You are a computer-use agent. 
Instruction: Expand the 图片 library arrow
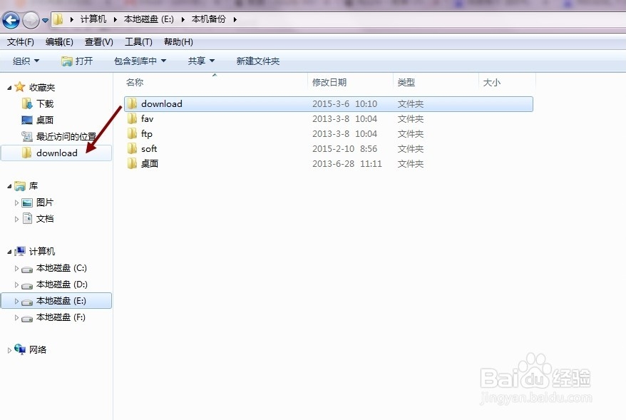[x=16, y=203]
